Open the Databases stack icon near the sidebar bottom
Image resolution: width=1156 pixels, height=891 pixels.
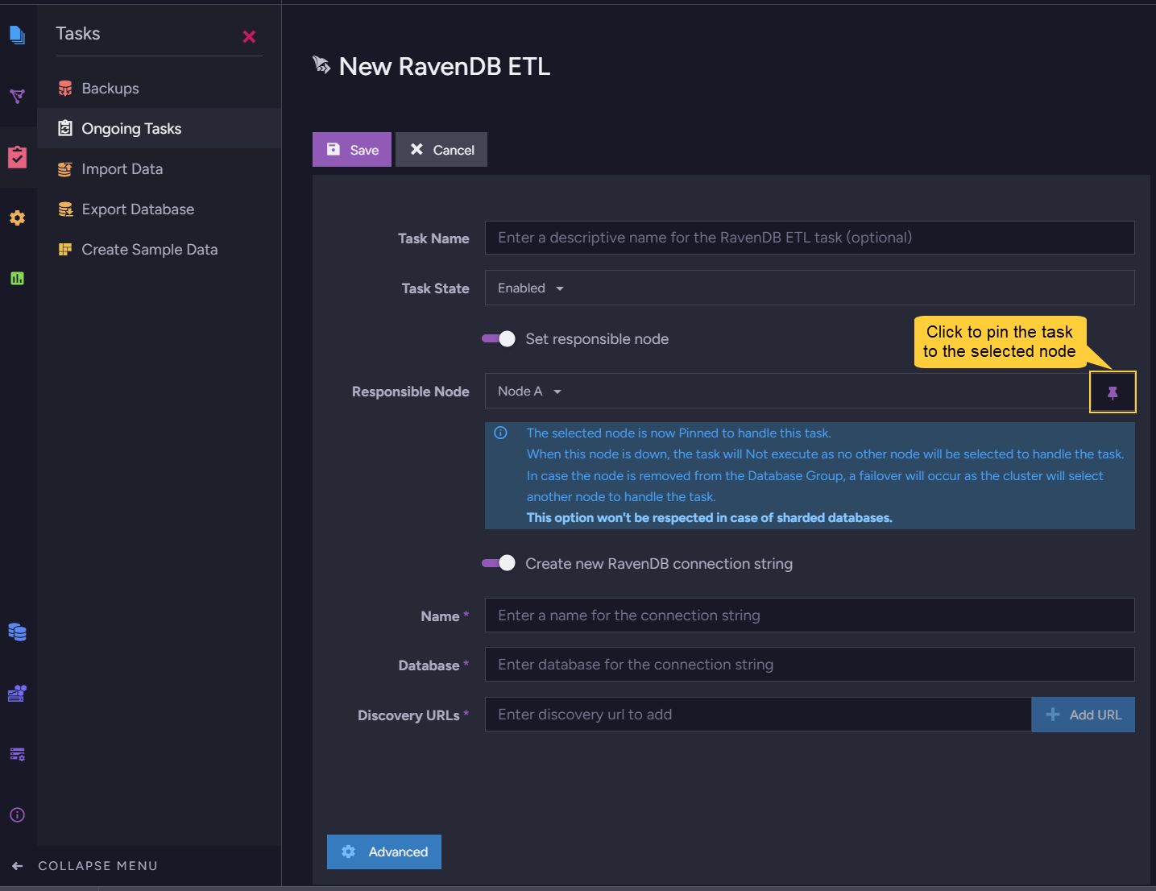(x=17, y=632)
